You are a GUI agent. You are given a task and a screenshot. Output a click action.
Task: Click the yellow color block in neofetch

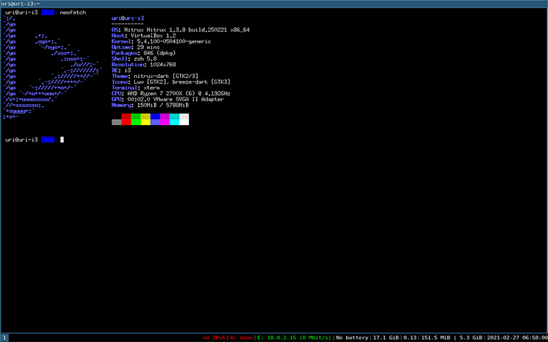(x=145, y=120)
